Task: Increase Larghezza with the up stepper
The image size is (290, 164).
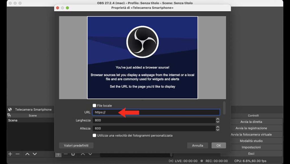Action: click(218, 119)
